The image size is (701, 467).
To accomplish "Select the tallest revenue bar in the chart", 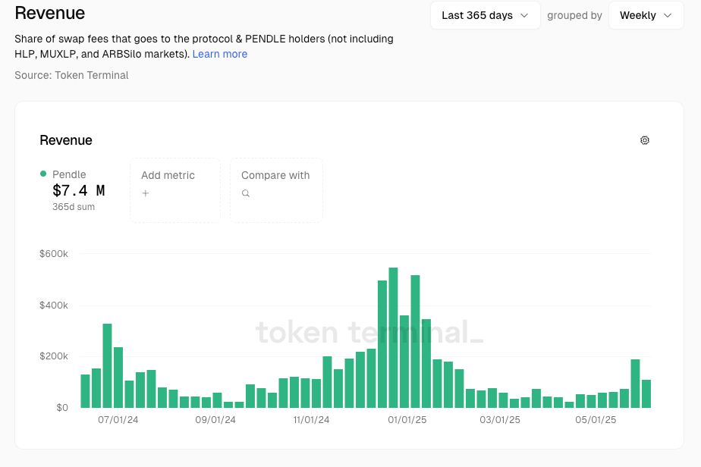I will [393, 337].
